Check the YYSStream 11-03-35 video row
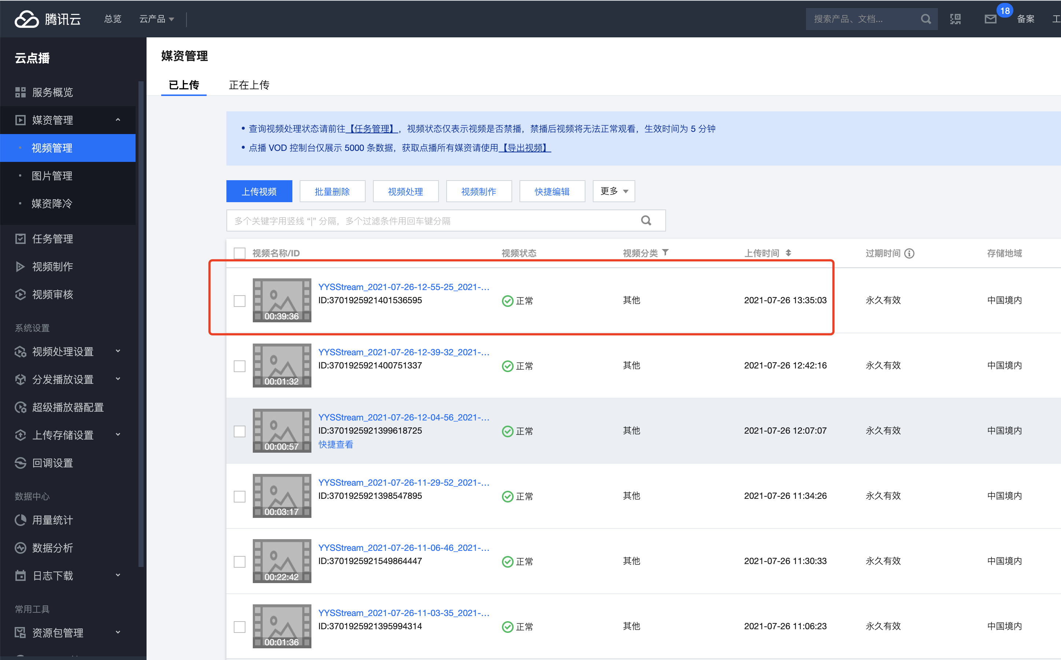1061x660 pixels. coord(240,627)
